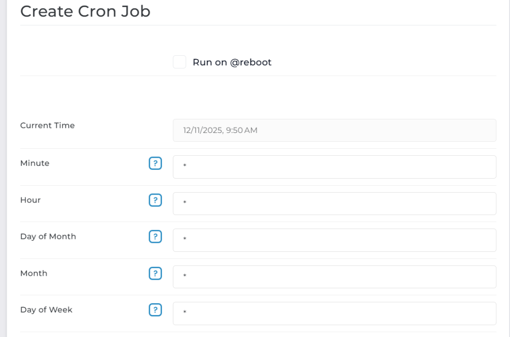Click the "Hour" field label
This screenshot has height=337, width=510.
(30, 200)
